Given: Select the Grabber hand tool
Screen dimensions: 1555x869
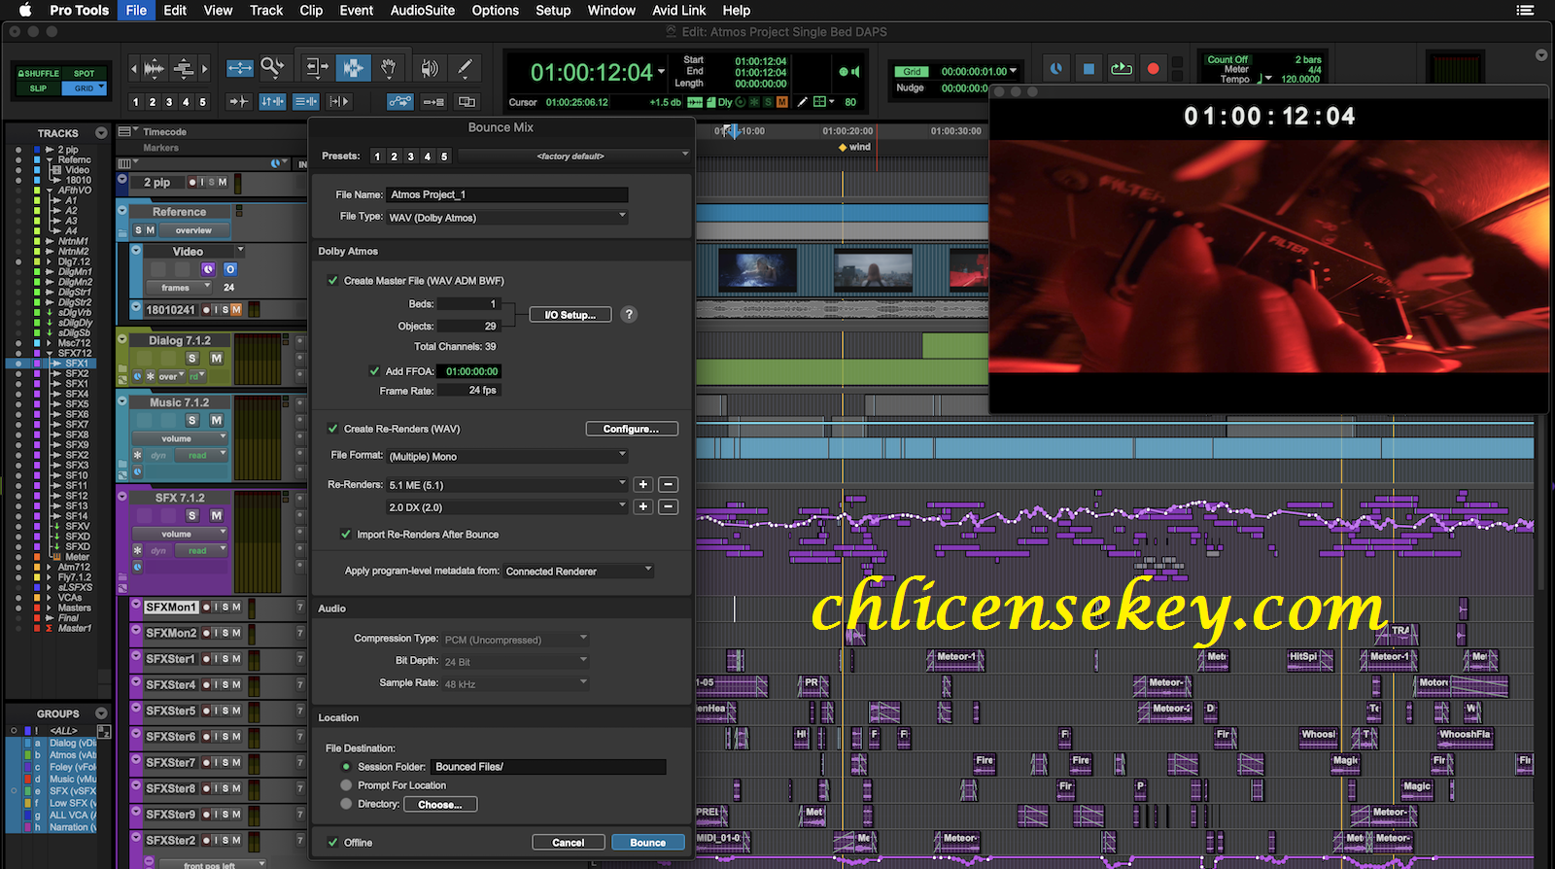Looking at the screenshot, I should tap(389, 68).
